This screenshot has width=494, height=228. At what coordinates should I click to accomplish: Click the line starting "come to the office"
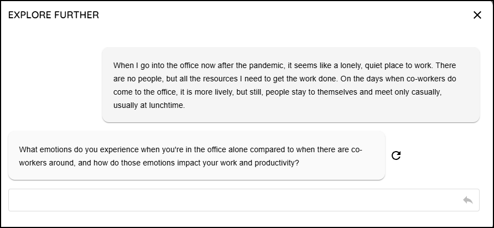278,92
